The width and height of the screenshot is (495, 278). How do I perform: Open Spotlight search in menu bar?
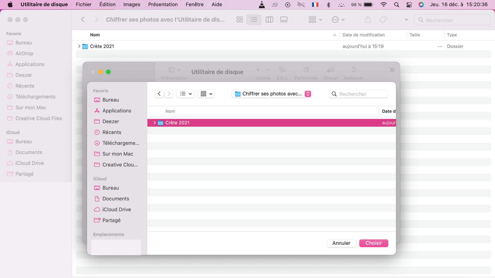[x=397, y=5]
